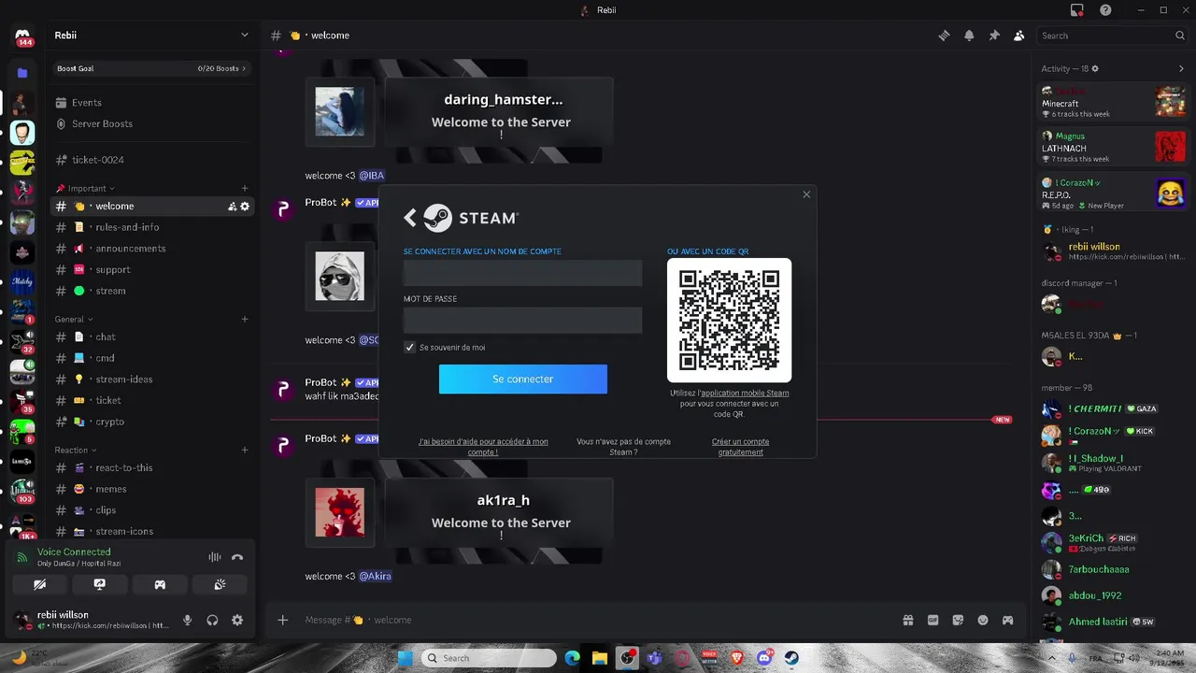Open the Events item

152,103
